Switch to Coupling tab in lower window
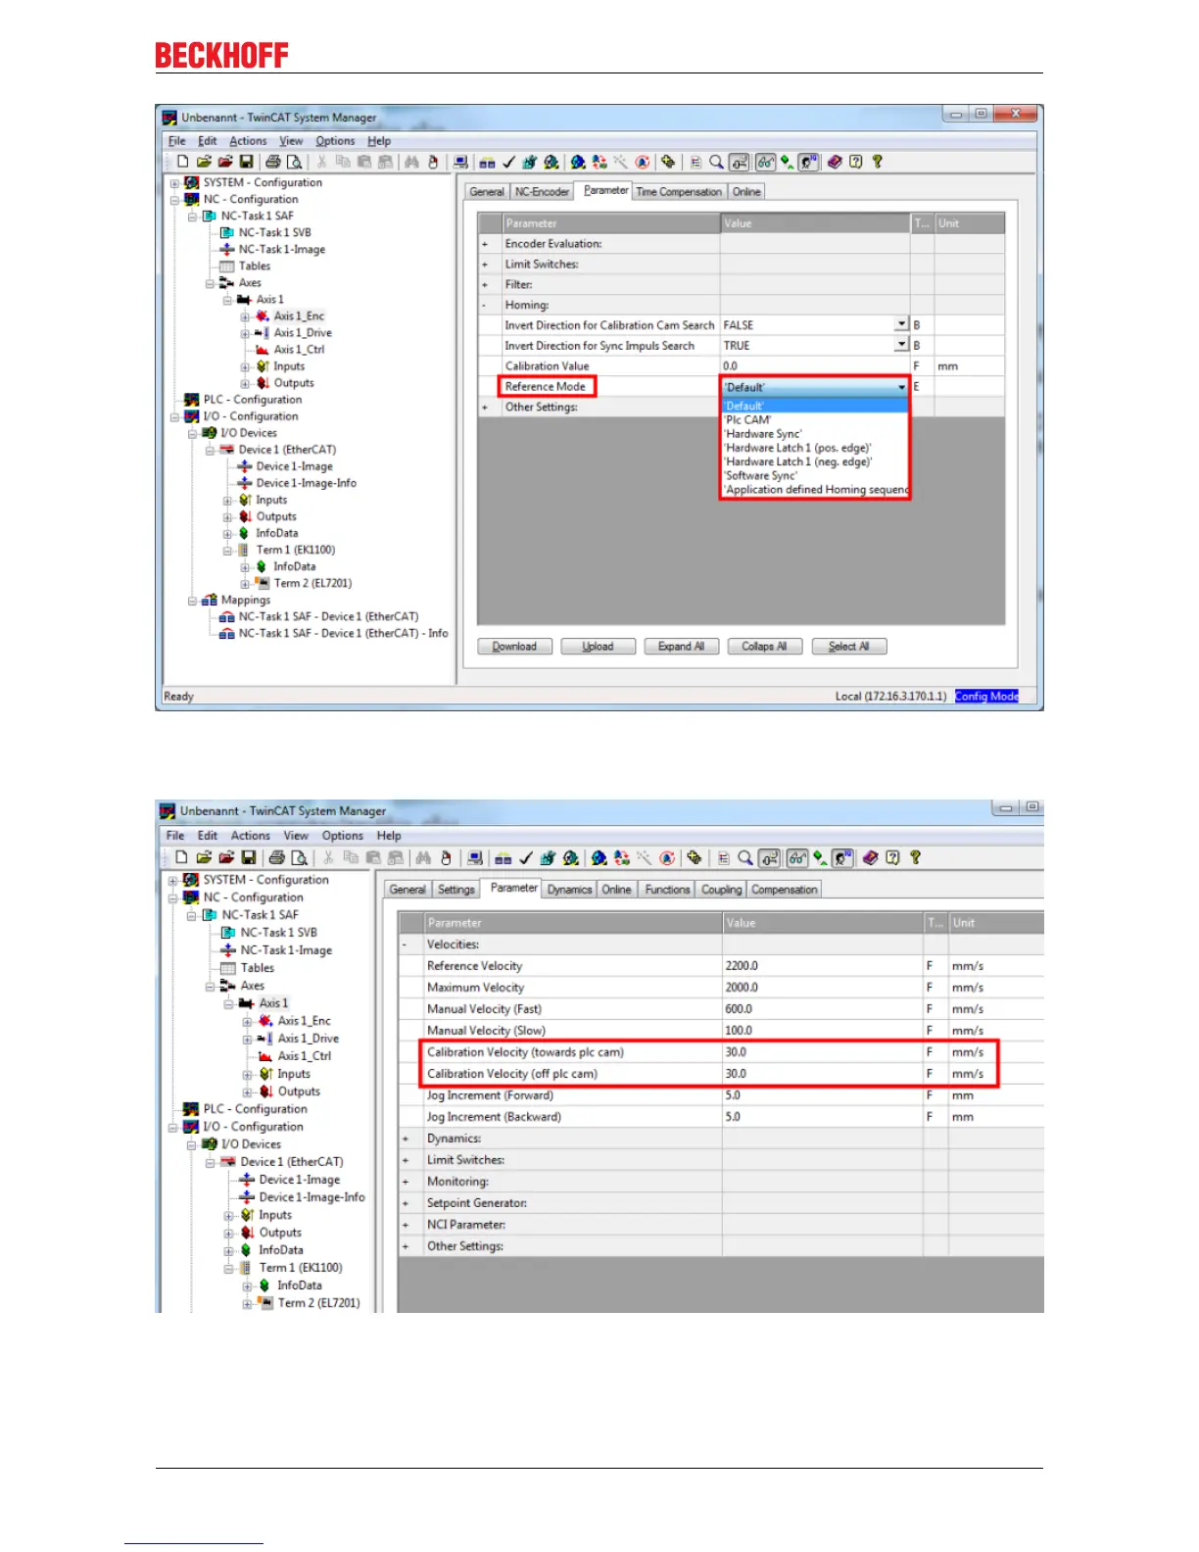Image resolution: width=1199 pixels, height=1552 pixels. pyautogui.click(x=721, y=890)
